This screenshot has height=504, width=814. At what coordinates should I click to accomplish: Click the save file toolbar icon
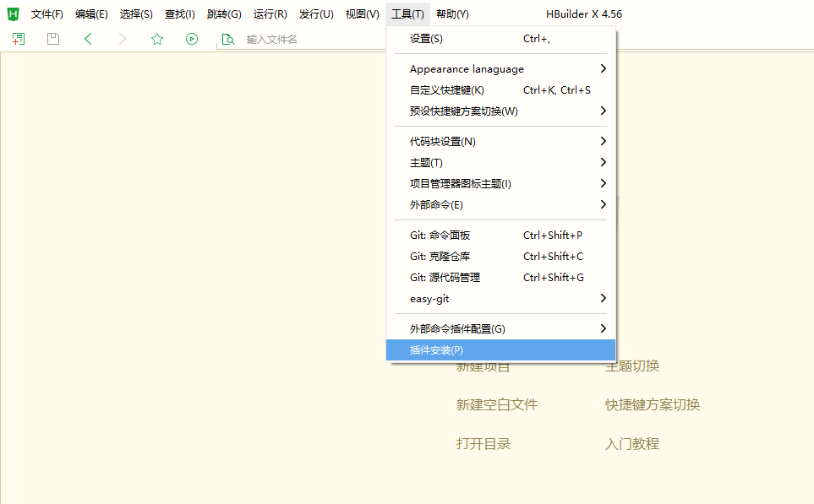point(53,39)
